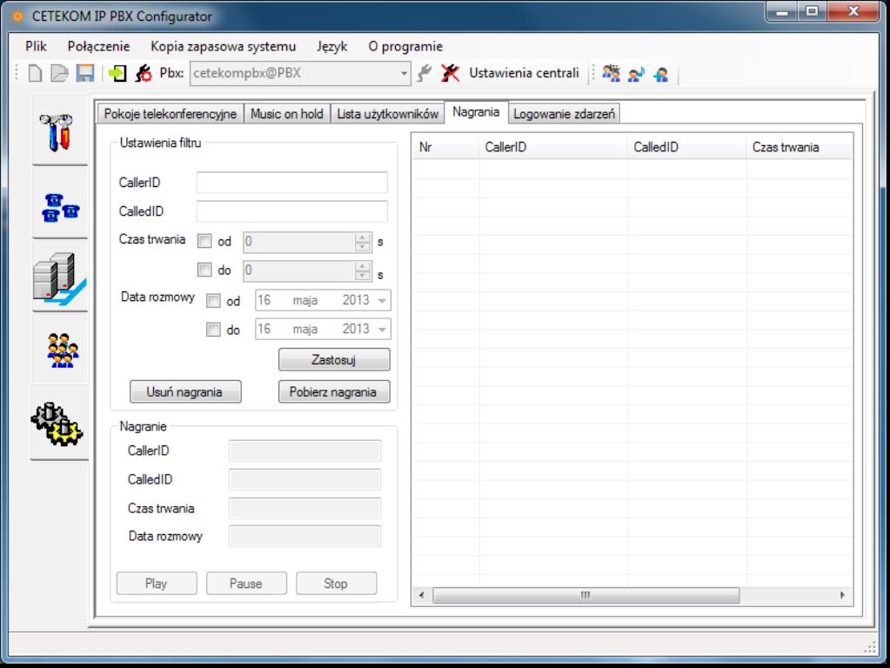
Task: Click the green arrow toolbar icon
Action: (117, 73)
